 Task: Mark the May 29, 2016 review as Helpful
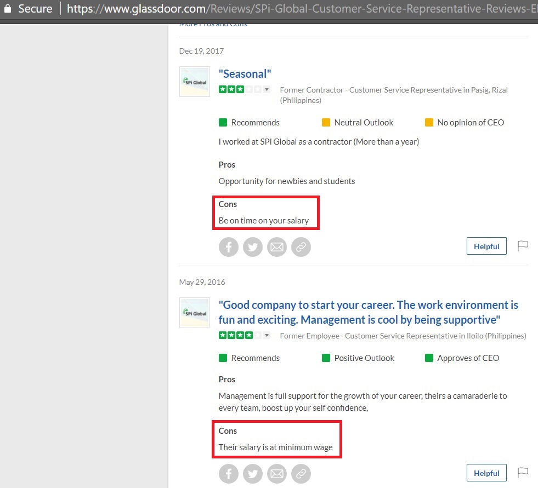pos(486,473)
